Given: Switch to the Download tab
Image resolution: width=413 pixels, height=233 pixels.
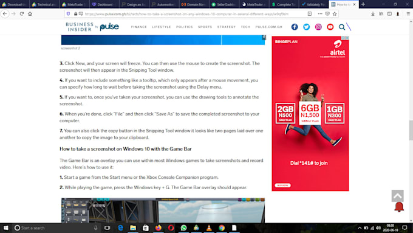Looking at the screenshot, I should (x=15, y=4).
